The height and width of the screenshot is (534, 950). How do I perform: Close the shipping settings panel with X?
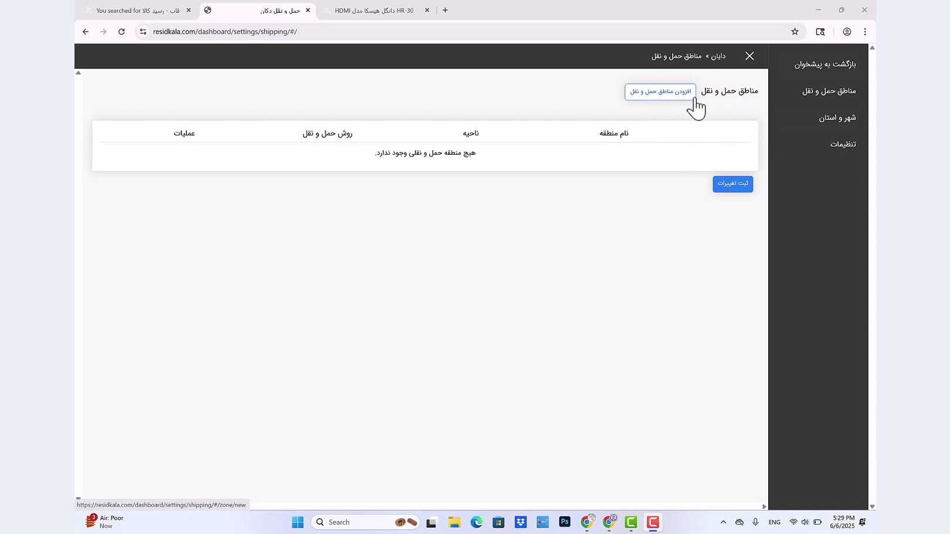coord(749,56)
